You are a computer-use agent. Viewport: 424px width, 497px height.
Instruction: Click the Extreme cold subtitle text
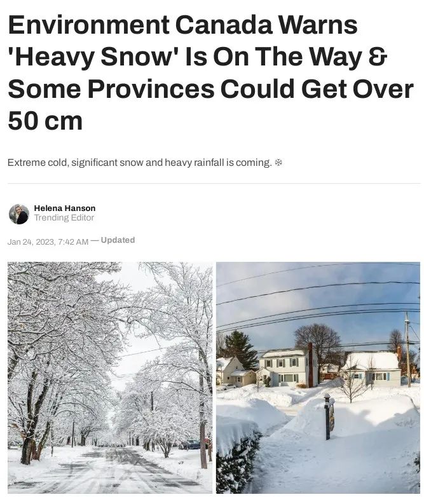(140, 163)
